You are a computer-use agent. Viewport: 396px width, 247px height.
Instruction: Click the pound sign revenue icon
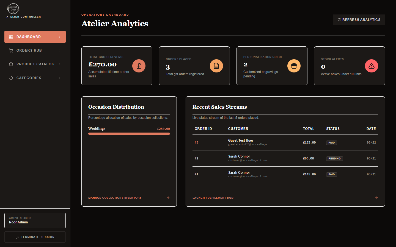[x=139, y=66]
